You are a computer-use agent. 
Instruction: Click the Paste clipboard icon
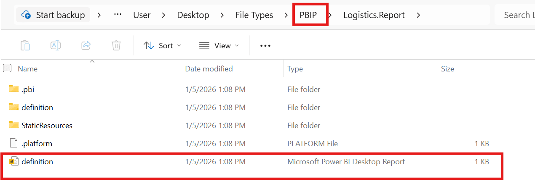pyautogui.click(x=25, y=45)
